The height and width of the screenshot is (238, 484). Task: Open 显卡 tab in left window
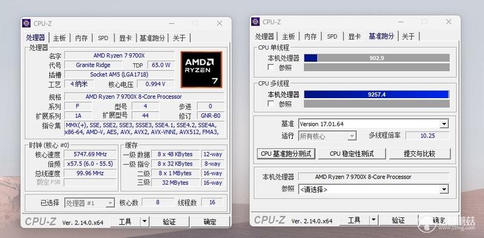[125, 38]
